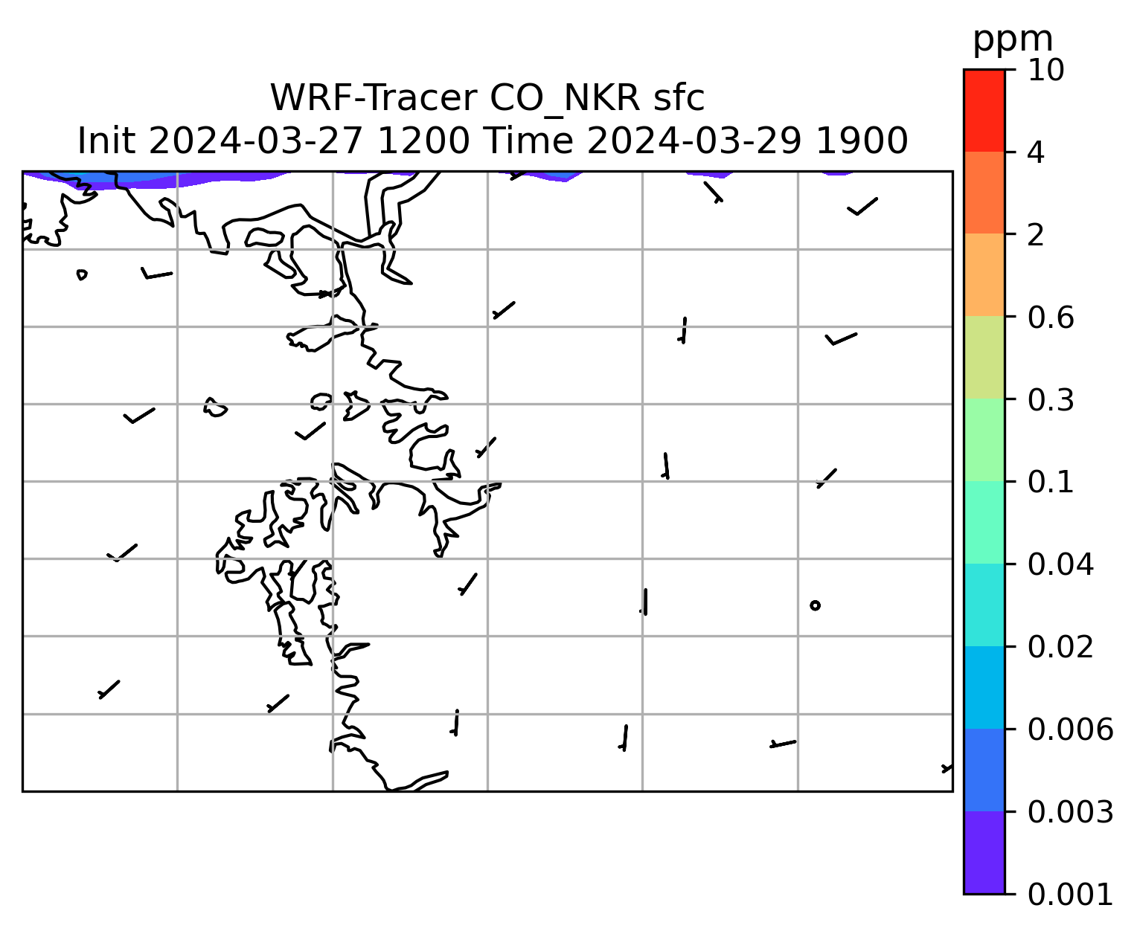Pick the violet 0.001–0.003 colorbar segment

[984, 851]
